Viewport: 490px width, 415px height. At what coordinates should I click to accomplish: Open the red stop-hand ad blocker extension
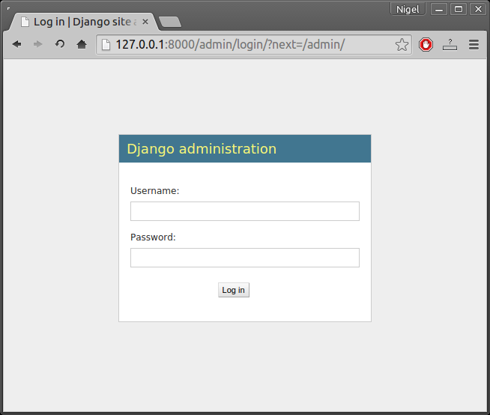(x=426, y=45)
